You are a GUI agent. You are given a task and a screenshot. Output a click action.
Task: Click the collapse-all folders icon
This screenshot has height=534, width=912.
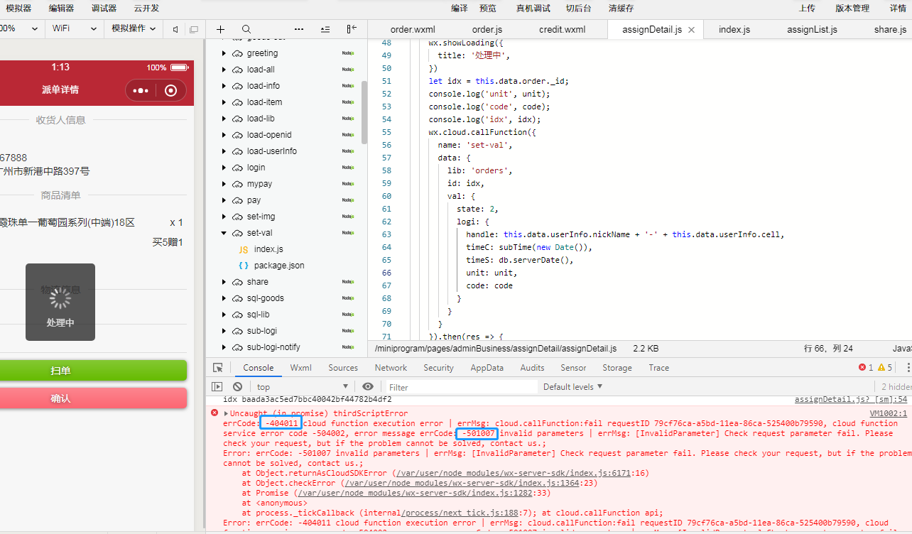325,29
